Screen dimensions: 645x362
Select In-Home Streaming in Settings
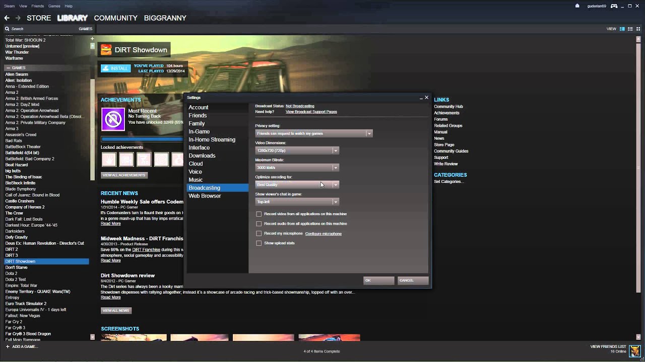click(x=217, y=140)
